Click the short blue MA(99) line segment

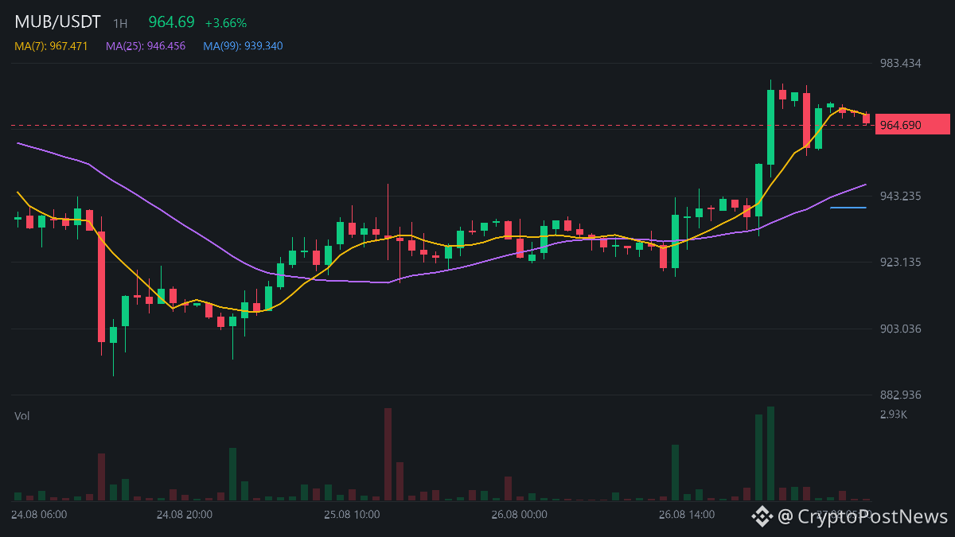(848, 208)
